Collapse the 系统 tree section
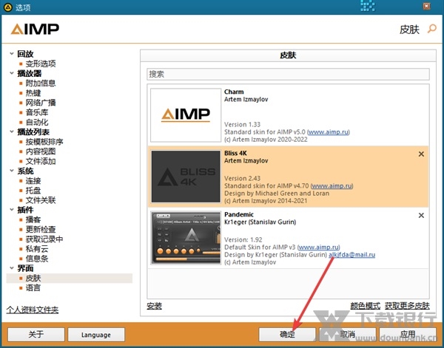 (x=12, y=171)
